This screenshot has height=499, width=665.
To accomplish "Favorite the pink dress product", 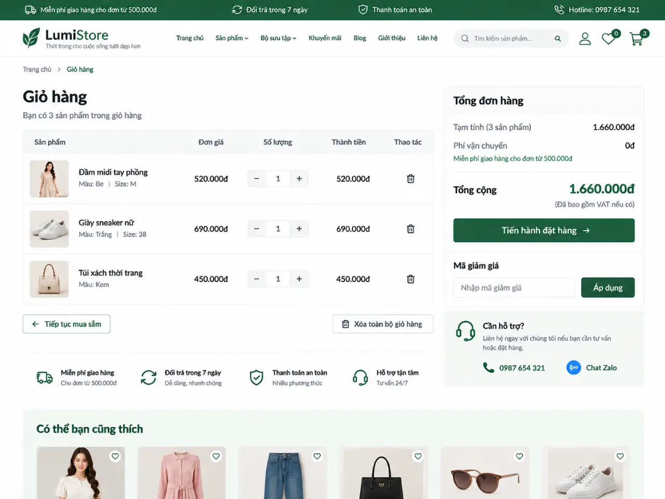I will 216,456.
